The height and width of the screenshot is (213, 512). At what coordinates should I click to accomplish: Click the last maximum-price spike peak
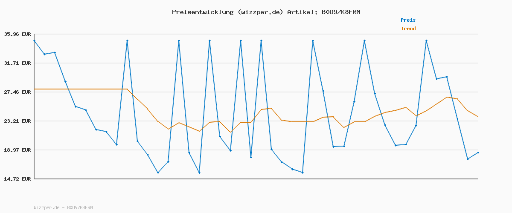[426, 40]
